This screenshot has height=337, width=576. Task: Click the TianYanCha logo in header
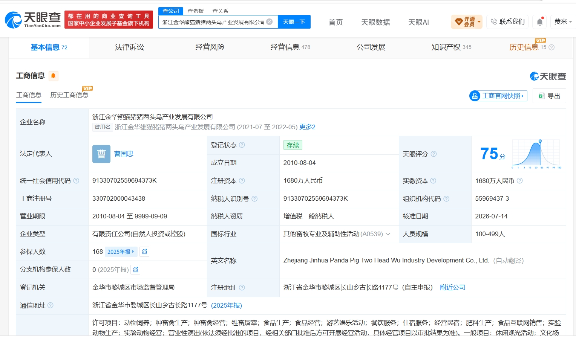(33, 20)
